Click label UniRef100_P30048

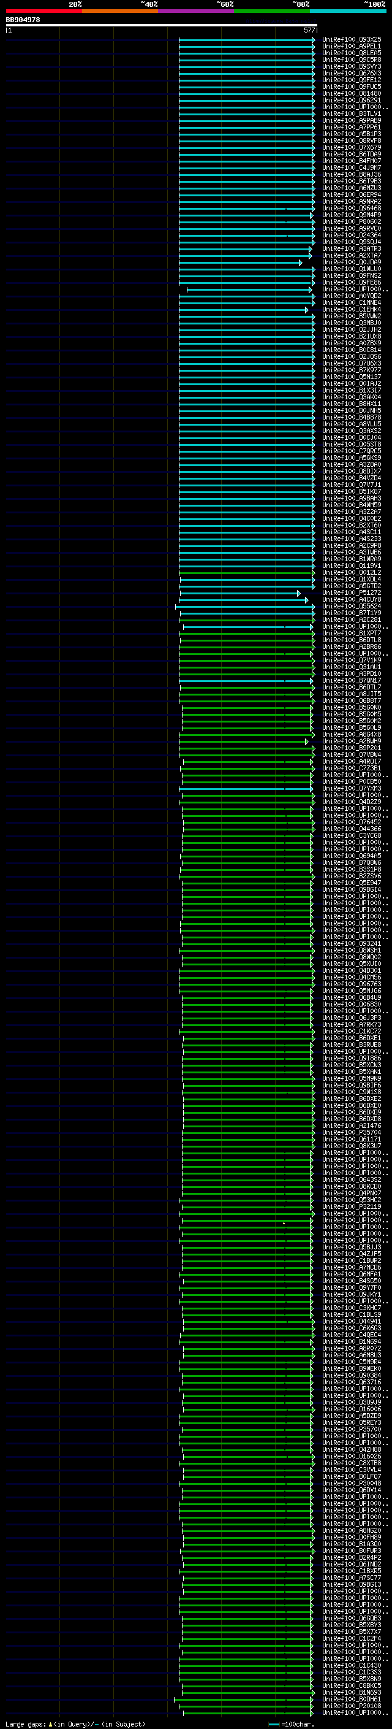coord(352,1483)
